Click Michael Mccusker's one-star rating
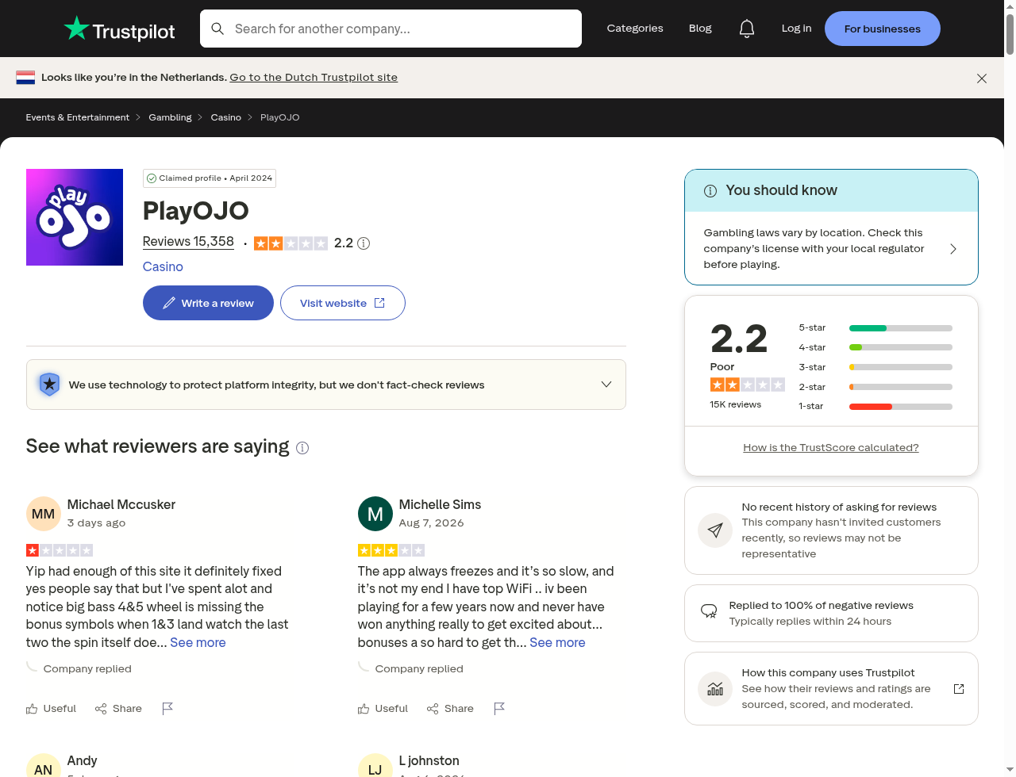 tap(60, 550)
